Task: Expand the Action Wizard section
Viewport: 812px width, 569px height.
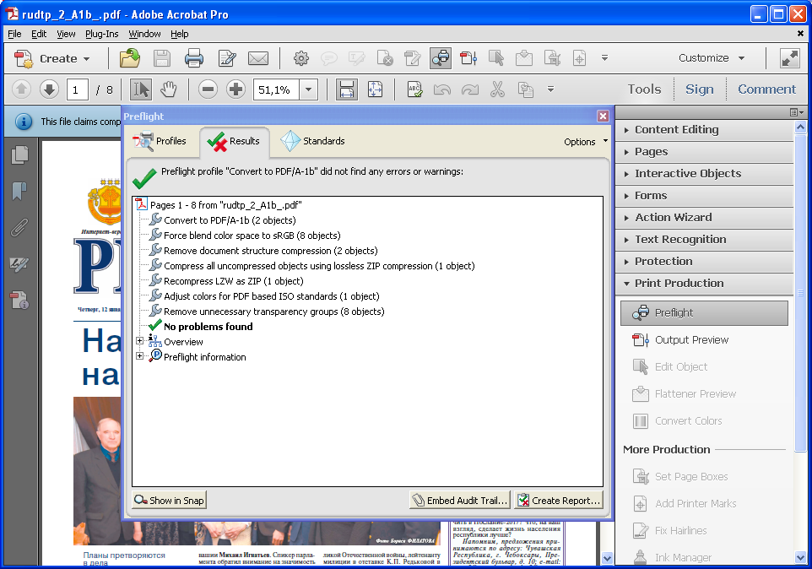Action: click(x=704, y=218)
